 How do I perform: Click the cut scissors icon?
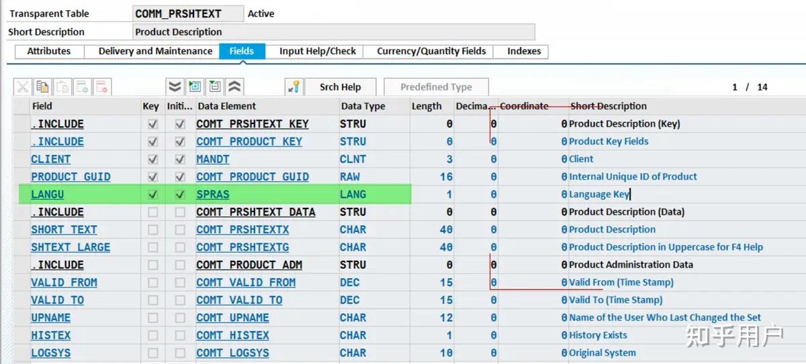(x=23, y=86)
